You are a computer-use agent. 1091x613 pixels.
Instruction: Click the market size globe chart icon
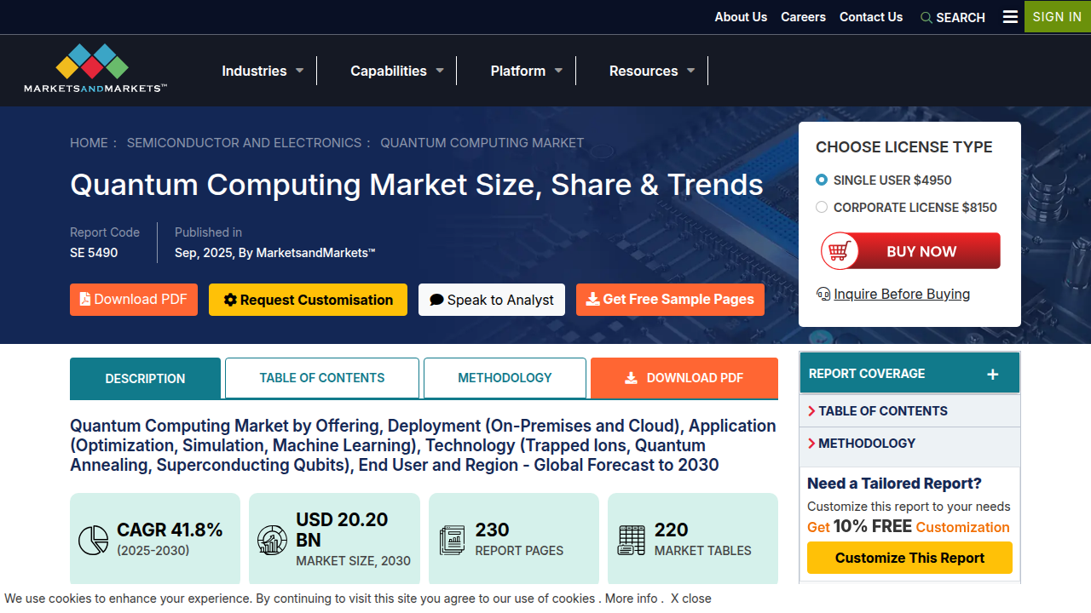(273, 540)
